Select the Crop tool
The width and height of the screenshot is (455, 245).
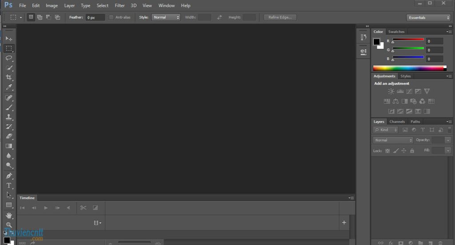pyautogui.click(x=9, y=77)
